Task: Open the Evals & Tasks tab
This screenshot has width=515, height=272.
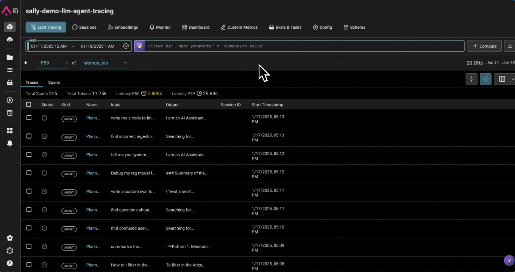Action: (x=285, y=27)
